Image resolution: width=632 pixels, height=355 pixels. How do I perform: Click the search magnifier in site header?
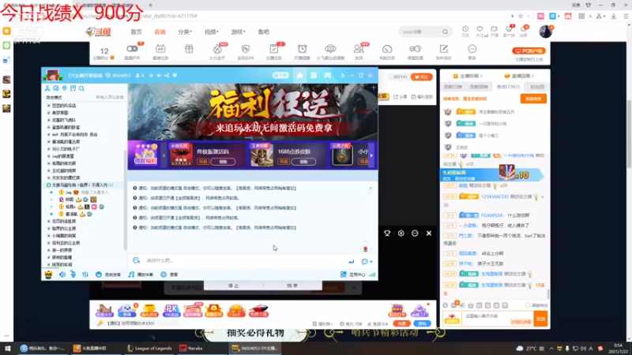click(445, 32)
